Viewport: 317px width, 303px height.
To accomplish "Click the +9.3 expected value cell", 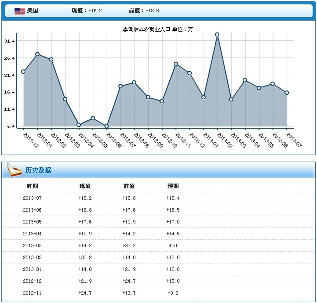I will [x=173, y=293].
